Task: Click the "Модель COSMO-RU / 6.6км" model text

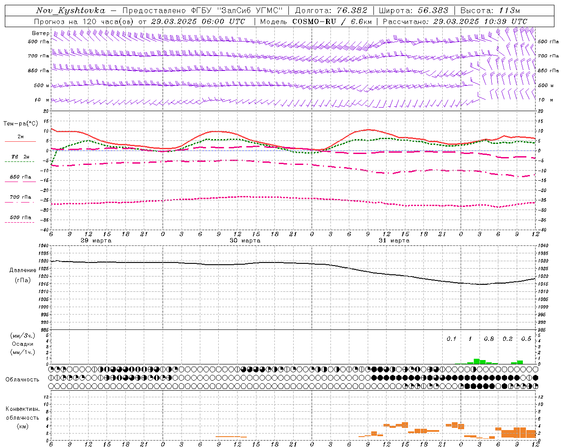Action: (316, 21)
